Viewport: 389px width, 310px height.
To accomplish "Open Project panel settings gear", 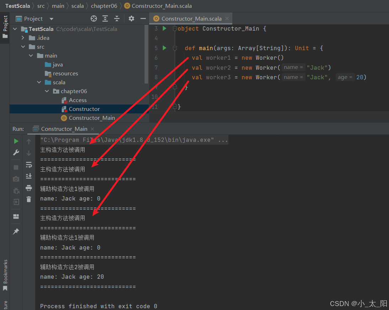I will (131, 18).
